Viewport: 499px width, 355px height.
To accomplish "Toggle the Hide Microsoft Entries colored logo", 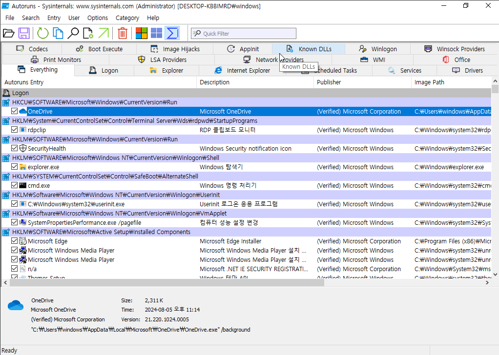I will pyautogui.click(x=141, y=33).
